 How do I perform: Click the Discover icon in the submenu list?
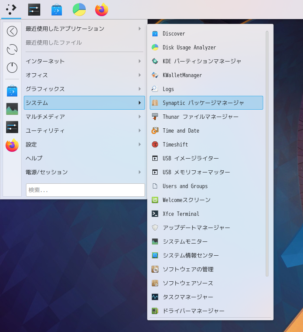[x=155, y=33]
